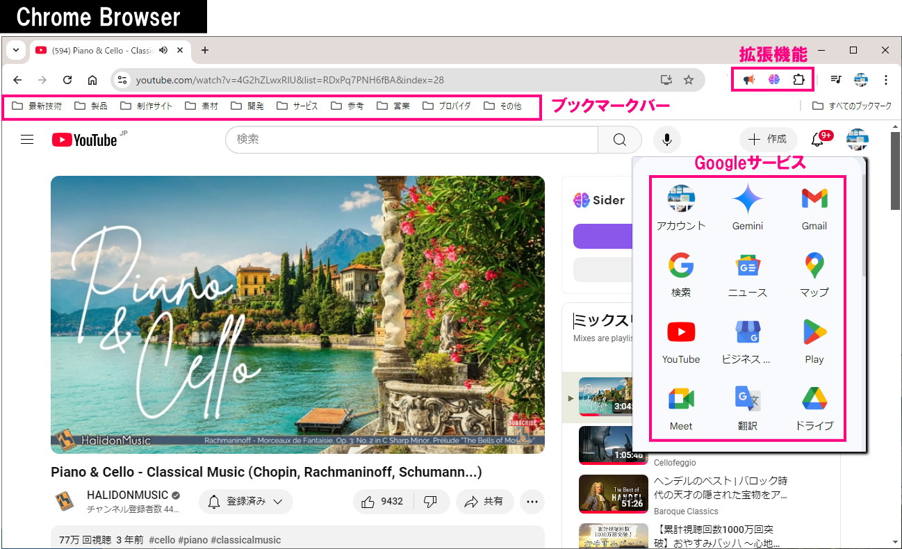This screenshot has width=902, height=549.
Task: Open Google 検索 app icon
Action: click(681, 274)
